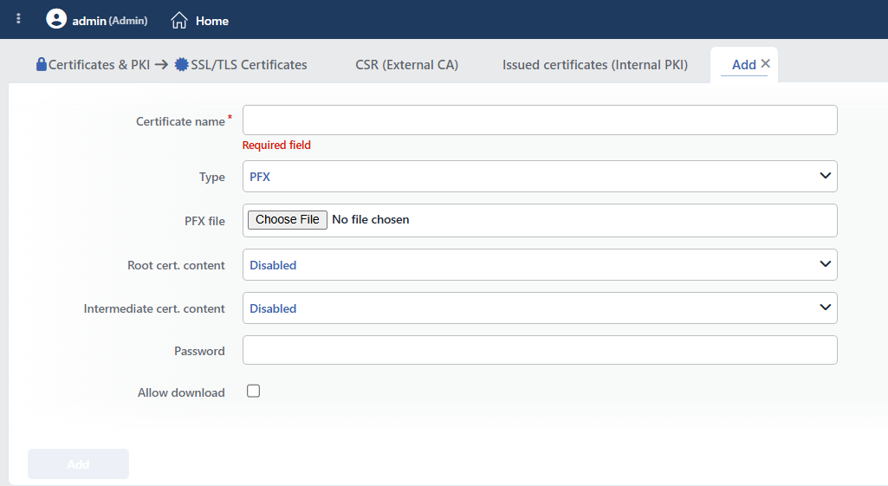Image resolution: width=888 pixels, height=486 pixels.
Task: Click the Home house icon
Action: pos(179,21)
